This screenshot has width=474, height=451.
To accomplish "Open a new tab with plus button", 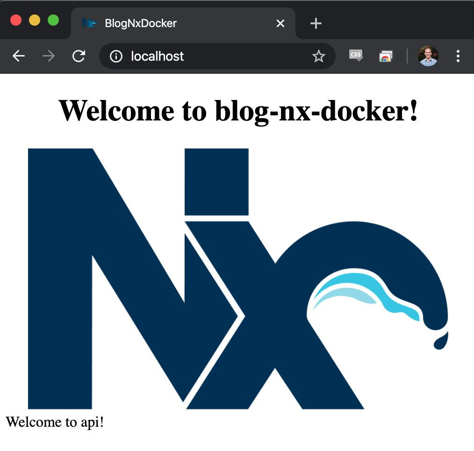I will coord(316,23).
